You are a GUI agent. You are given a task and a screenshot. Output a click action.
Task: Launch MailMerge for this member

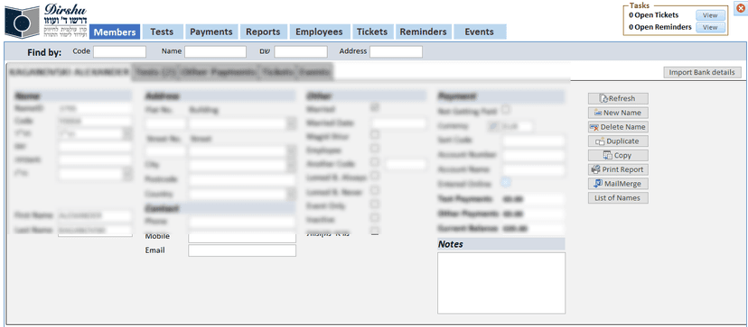618,184
